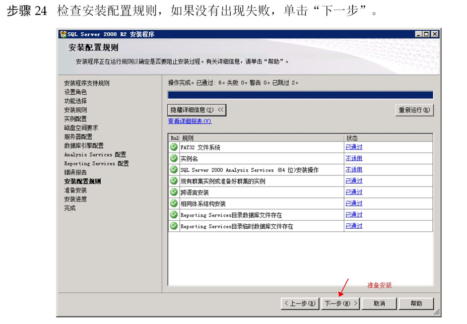Proceed with 下一步 button
The height and width of the screenshot is (324, 467).
click(341, 303)
